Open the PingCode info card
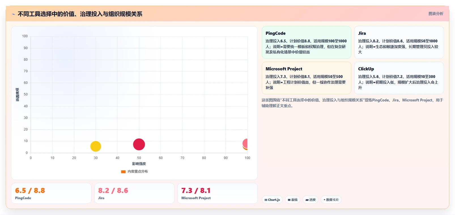The image size is (455, 215). [x=306, y=42]
